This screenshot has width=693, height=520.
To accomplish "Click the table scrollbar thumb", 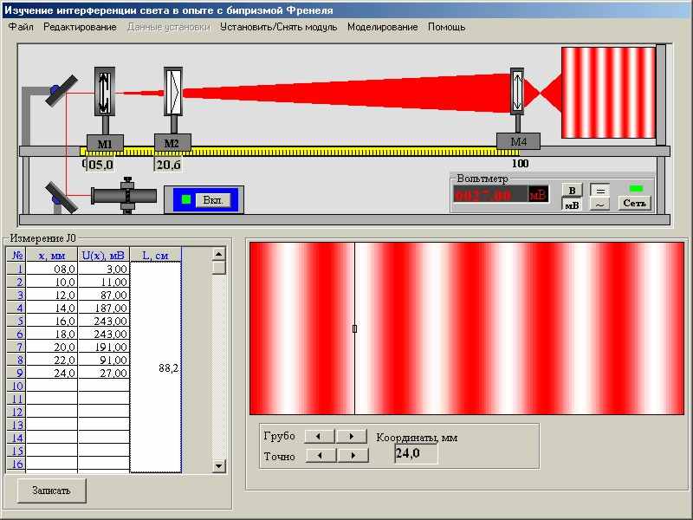I will pos(219,268).
